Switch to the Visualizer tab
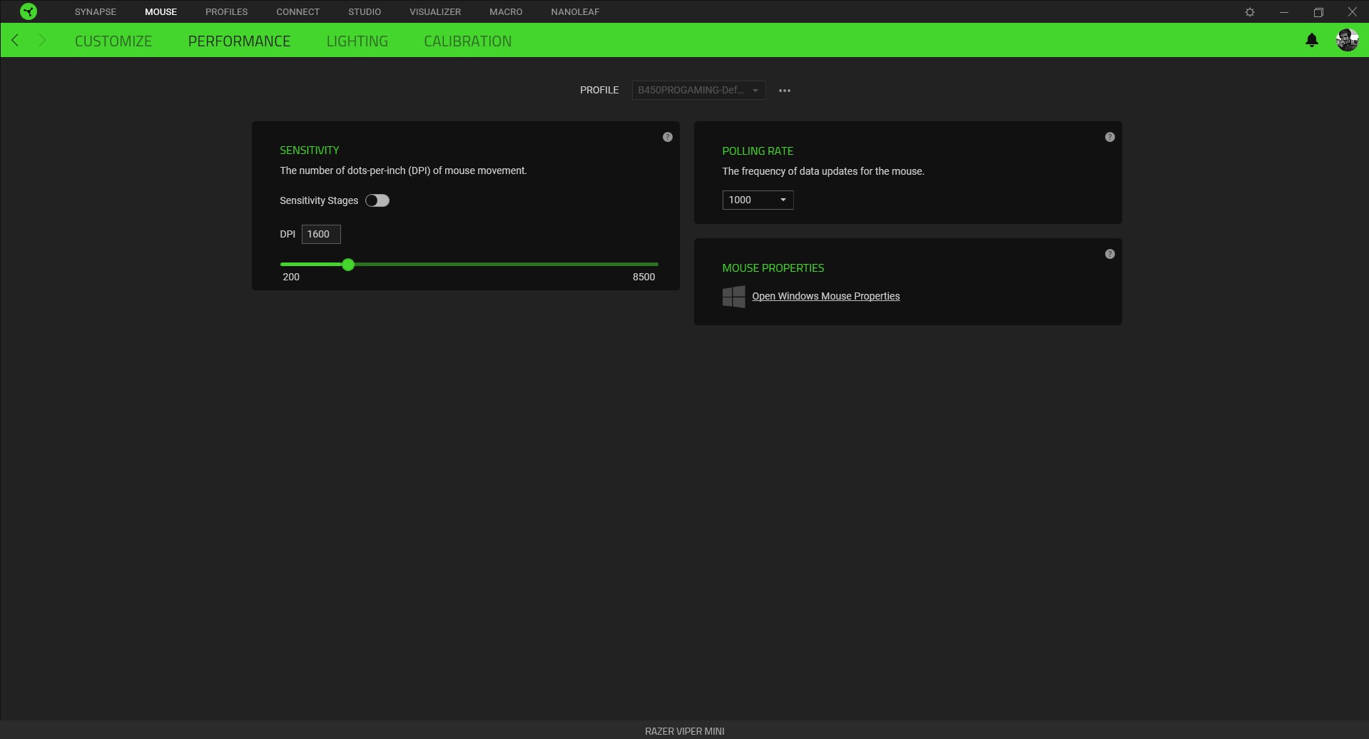 pos(435,12)
